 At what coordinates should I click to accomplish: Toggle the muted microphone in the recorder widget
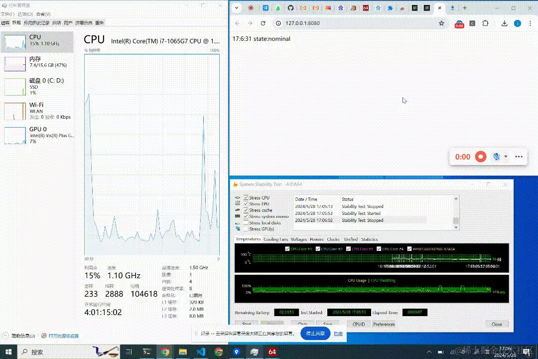[x=496, y=157]
